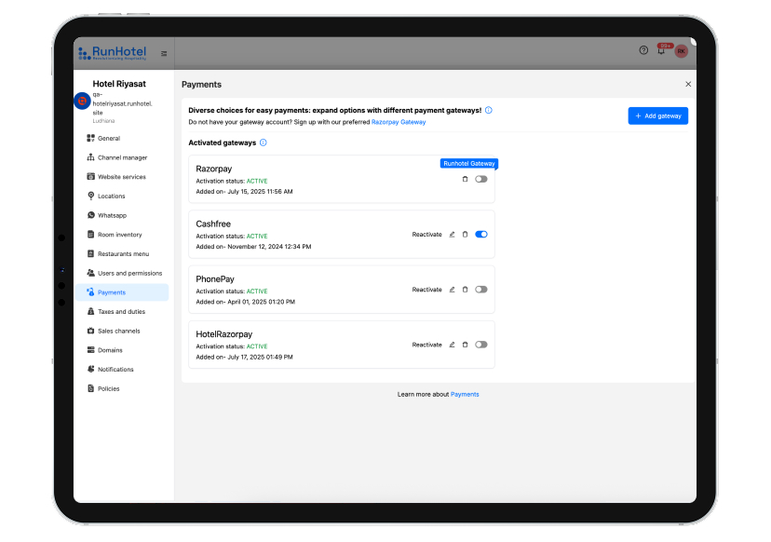Open Policies section
771x542 pixels.
pyautogui.click(x=122, y=388)
